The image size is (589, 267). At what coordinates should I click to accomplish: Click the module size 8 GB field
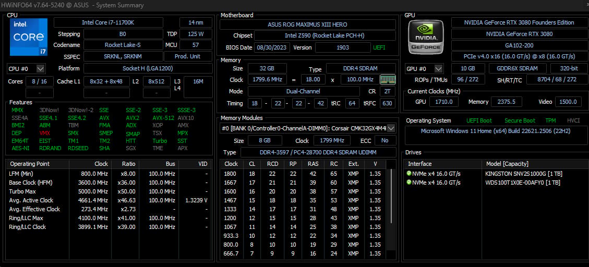coord(265,140)
